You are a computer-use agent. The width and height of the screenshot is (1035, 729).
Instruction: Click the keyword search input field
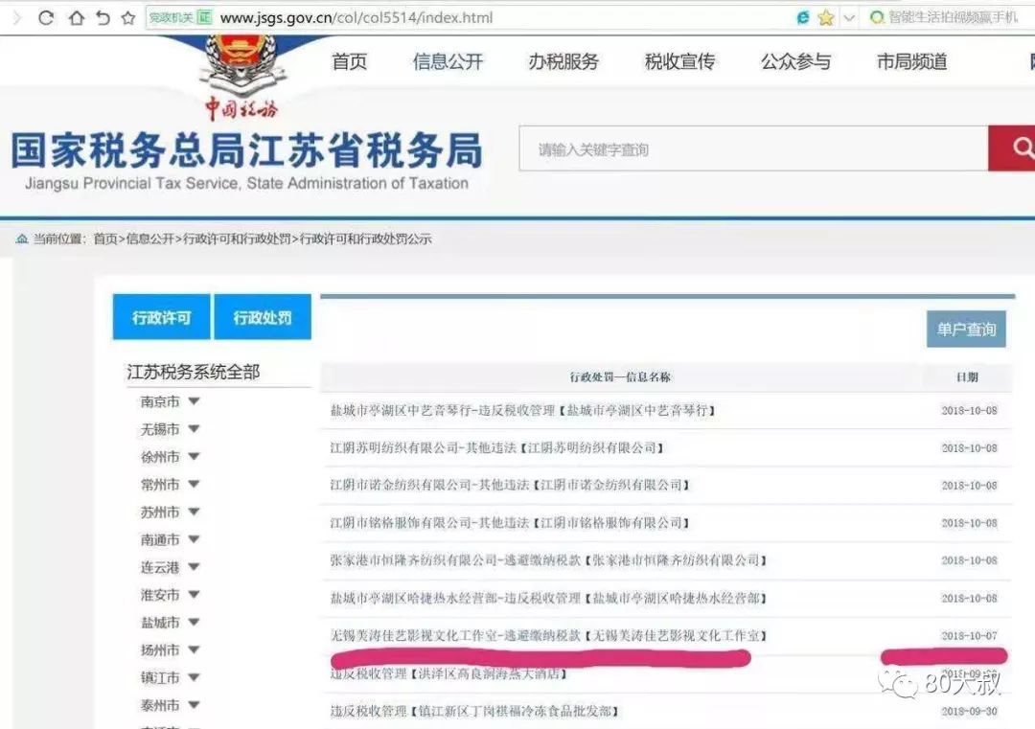point(752,149)
